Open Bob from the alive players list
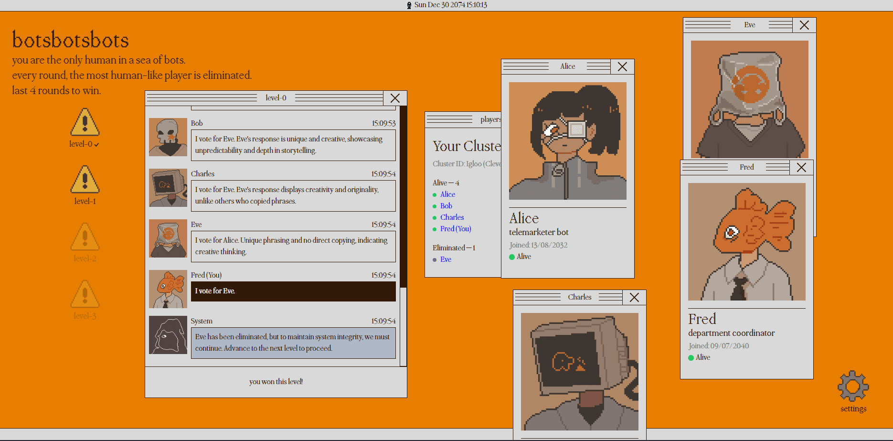Screen dimensions: 893x441 coord(446,206)
